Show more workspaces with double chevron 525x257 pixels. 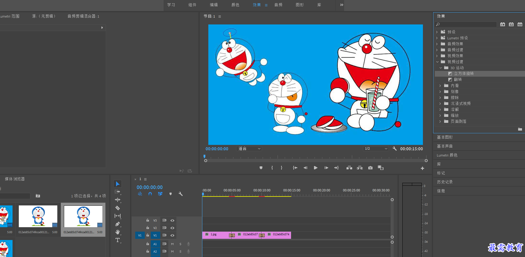click(x=342, y=5)
